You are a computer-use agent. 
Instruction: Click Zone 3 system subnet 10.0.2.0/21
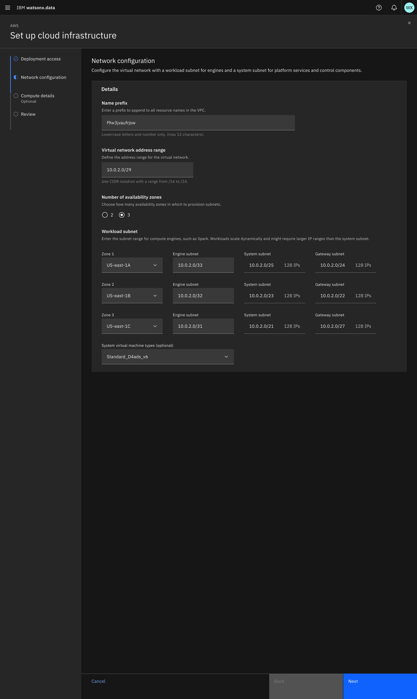coord(275,326)
